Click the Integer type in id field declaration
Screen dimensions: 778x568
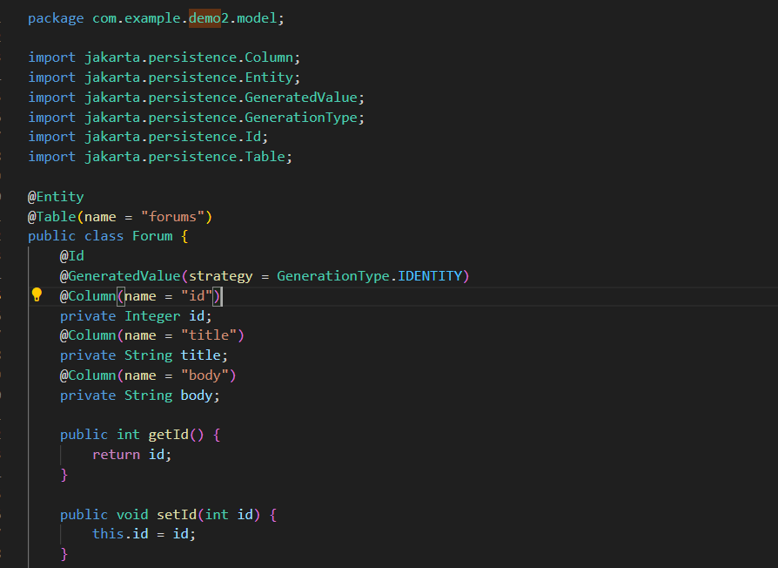point(152,316)
